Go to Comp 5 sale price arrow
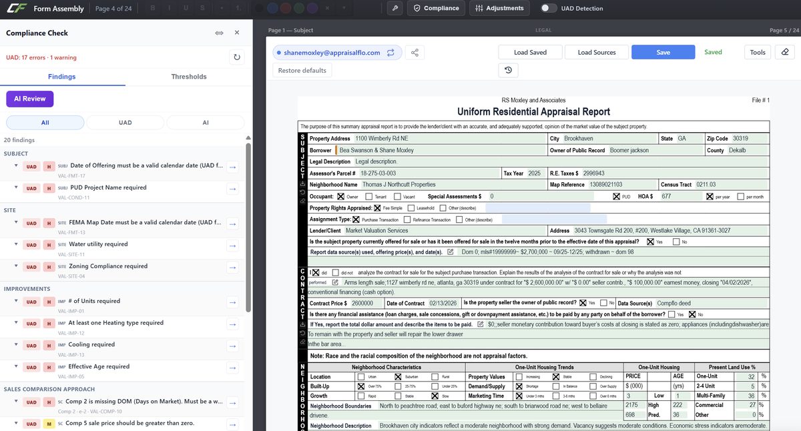The height and width of the screenshot is (431, 801). click(232, 424)
